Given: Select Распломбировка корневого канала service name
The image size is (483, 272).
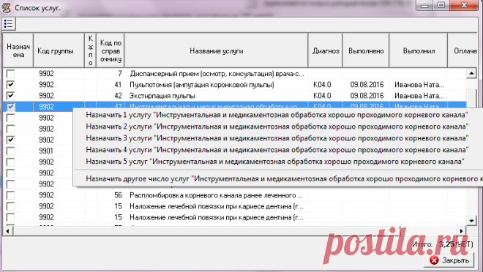Looking at the screenshot, I should click(x=216, y=195).
